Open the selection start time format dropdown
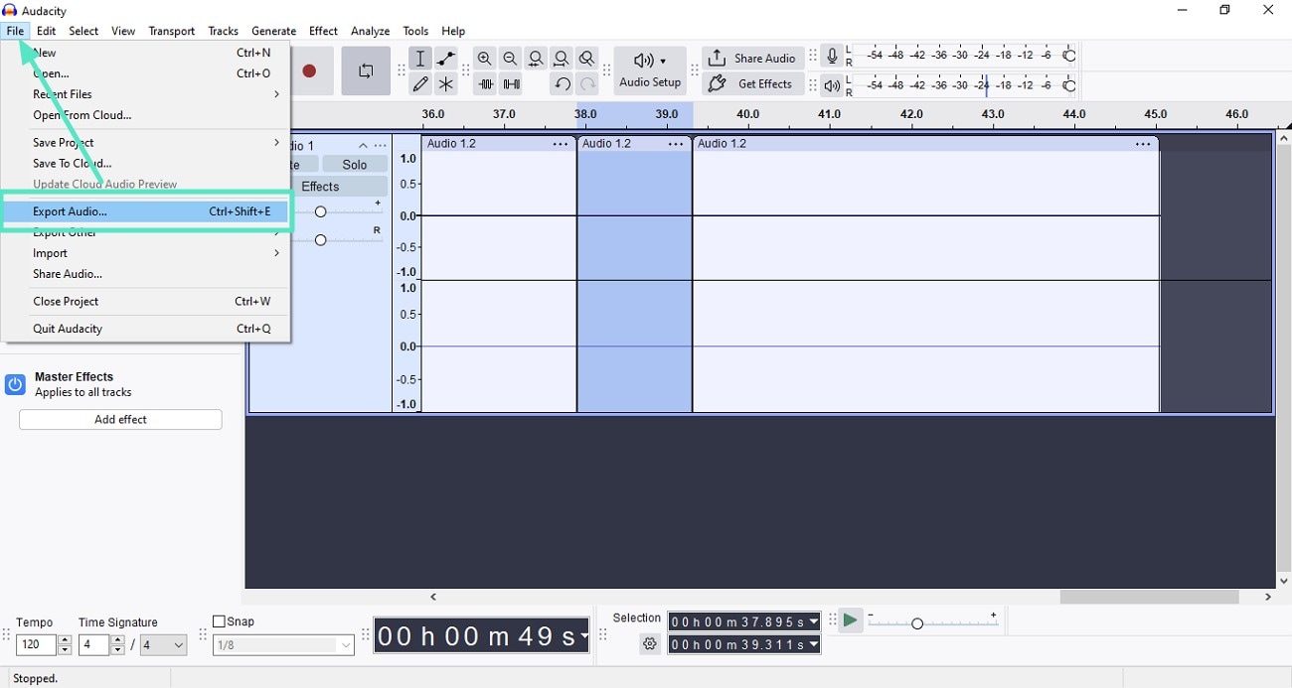The image size is (1292, 688). click(814, 621)
